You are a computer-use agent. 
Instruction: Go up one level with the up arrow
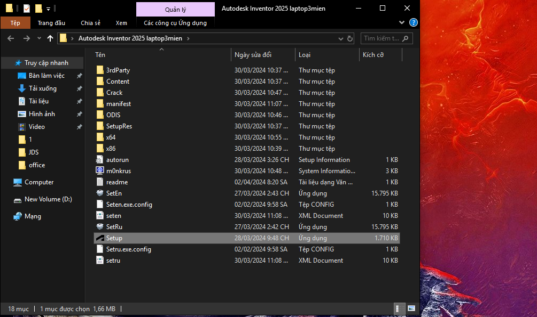point(50,38)
